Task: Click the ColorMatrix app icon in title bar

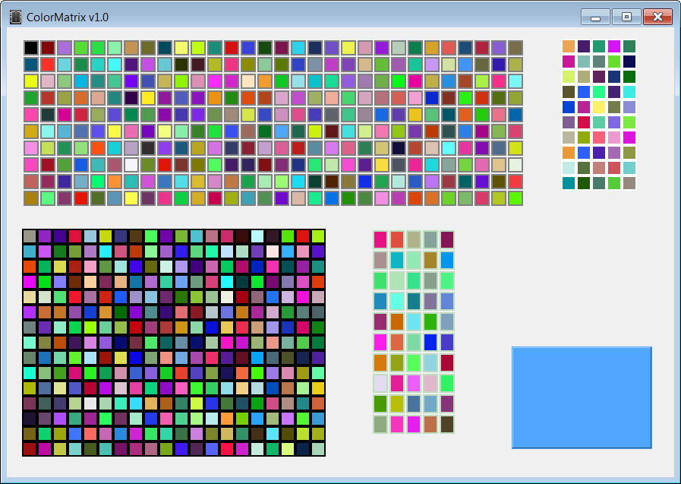Action: coord(15,17)
